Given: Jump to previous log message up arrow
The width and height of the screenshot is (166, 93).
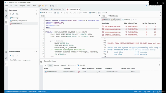Looking at the screenshot, I should [x=136, y=20].
